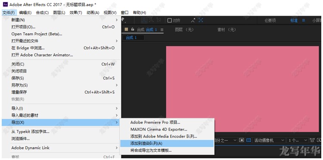Viewport: 323px width, 160px height.
Task: Choose MAXON Cinema 4D Exporter...
Action: point(167,129)
